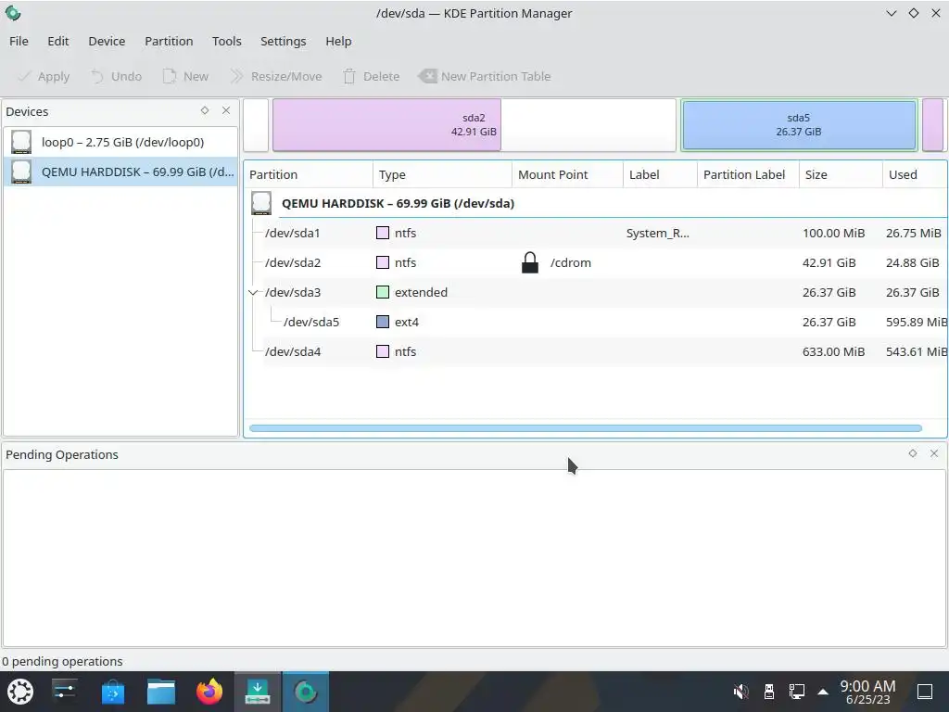The width and height of the screenshot is (949, 712).
Task: Click the ntfs color swatch for sda4
Action: tap(383, 351)
